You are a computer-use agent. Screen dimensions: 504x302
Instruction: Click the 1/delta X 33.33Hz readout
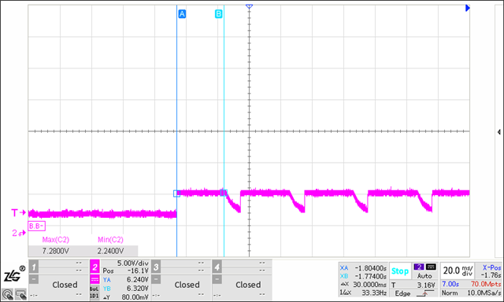pyautogui.click(x=363, y=293)
